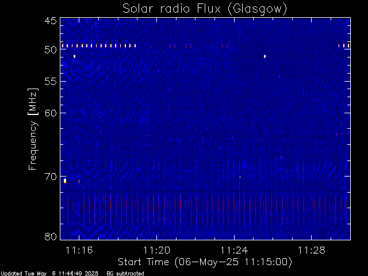Click the 'Solar radio Flux (Glasgow)' title
Screen dimensions: 368x276
205,9
